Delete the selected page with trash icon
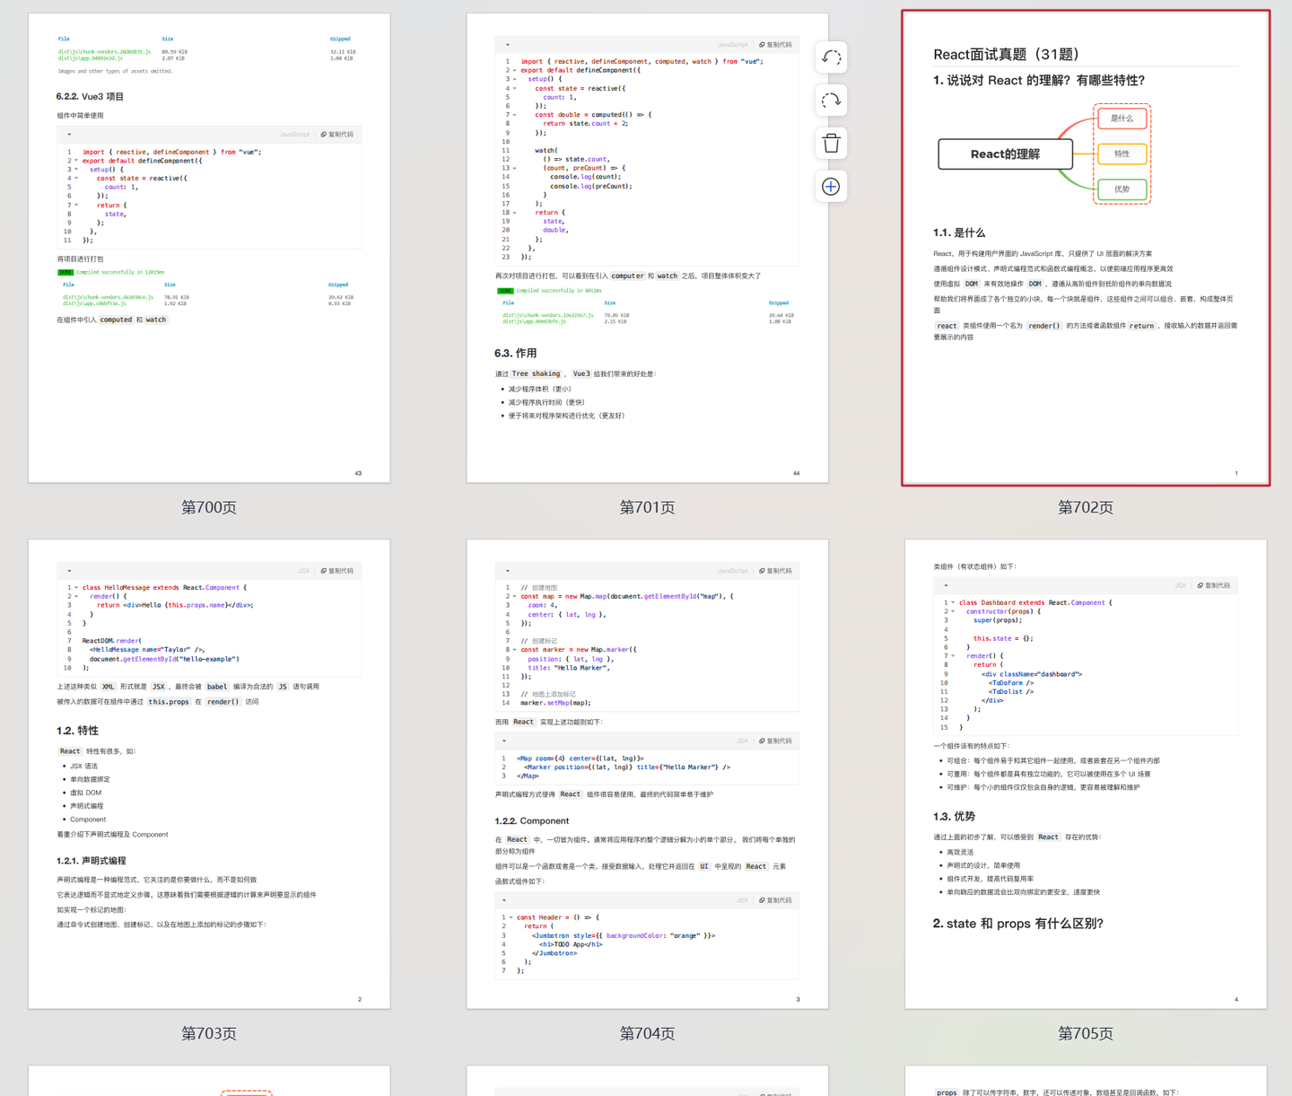 [x=831, y=144]
